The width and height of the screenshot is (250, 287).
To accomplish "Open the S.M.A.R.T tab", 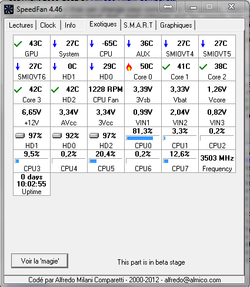I will click(138, 25).
